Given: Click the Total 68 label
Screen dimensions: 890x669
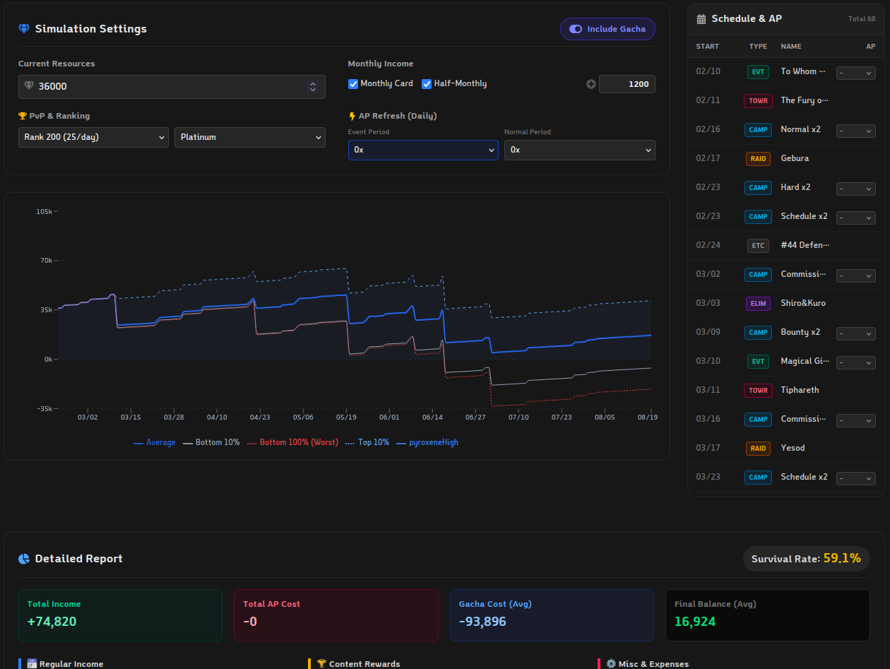Looking at the screenshot, I should pos(862,19).
